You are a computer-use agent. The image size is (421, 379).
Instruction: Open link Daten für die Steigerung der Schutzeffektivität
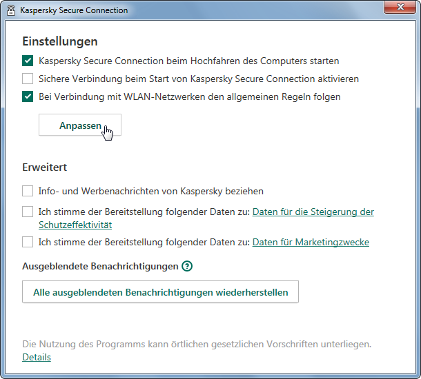[313, 212]
